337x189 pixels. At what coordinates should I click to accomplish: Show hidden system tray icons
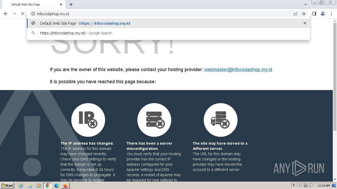click(x=294, y=186)
